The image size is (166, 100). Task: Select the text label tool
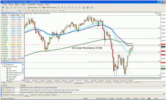[x=29, y=11]
